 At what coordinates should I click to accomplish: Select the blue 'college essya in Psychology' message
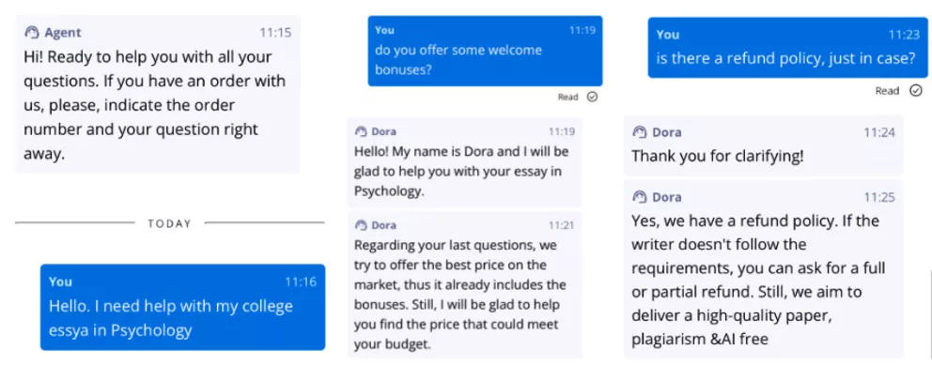tap(183, 308)
